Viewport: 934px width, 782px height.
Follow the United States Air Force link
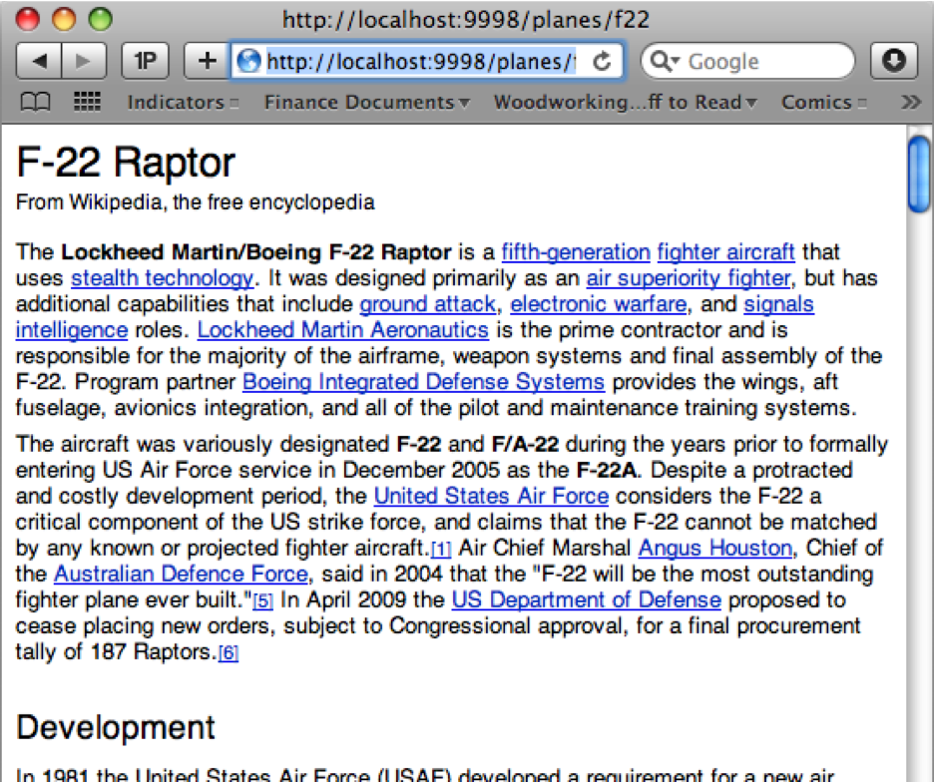point(491,496)
